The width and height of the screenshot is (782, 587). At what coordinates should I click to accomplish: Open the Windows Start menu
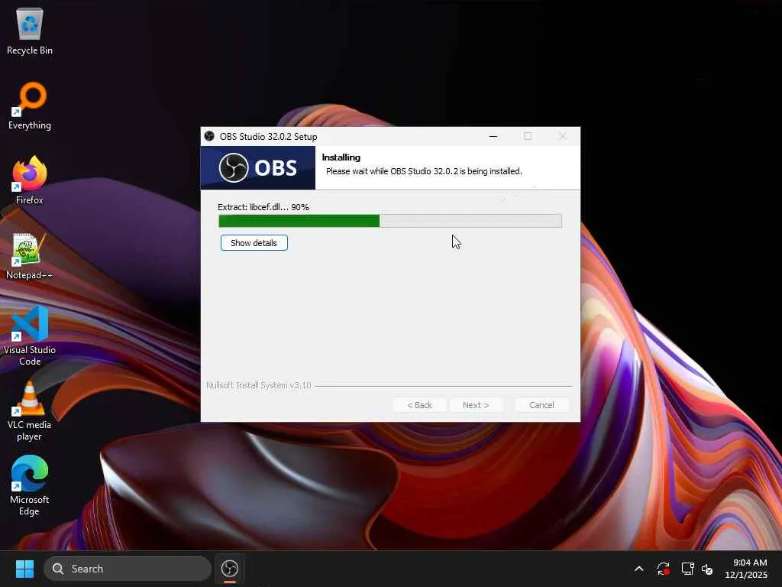(x=24, y=569)
